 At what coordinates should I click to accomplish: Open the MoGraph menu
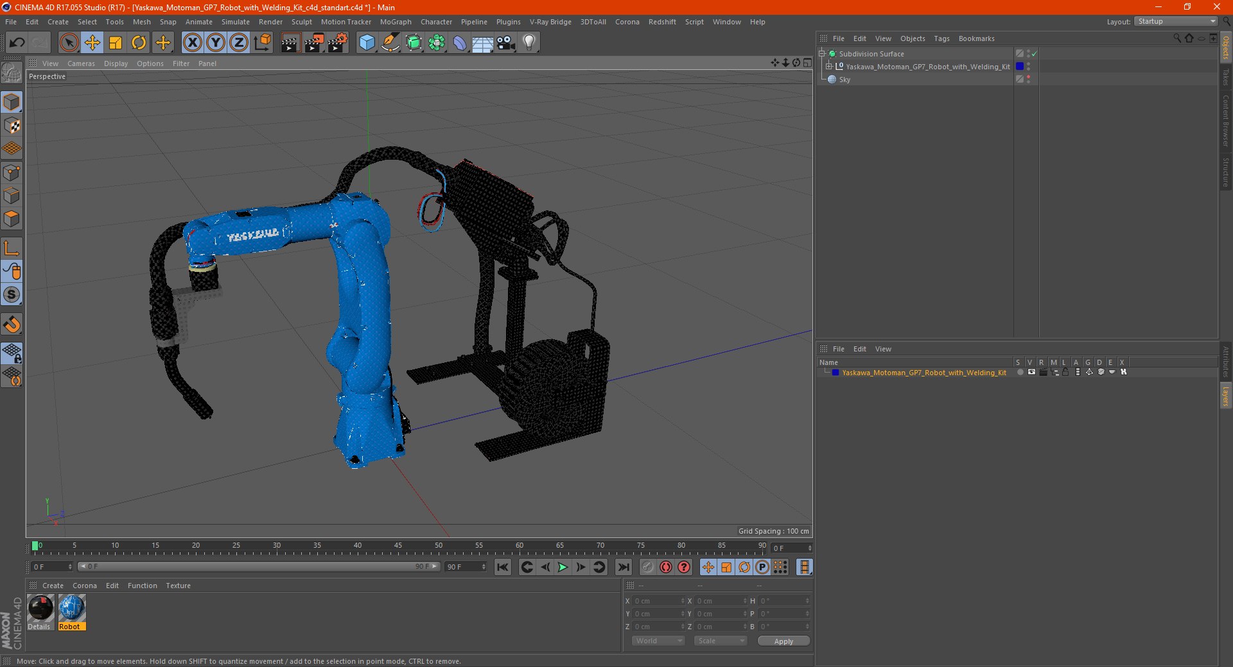(396, 22)
